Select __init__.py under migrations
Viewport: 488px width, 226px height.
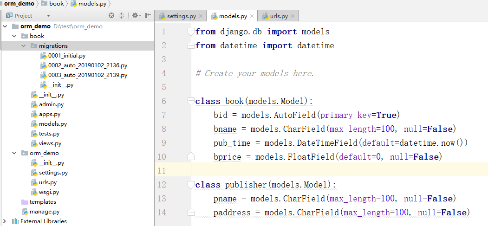pos(61,85)
